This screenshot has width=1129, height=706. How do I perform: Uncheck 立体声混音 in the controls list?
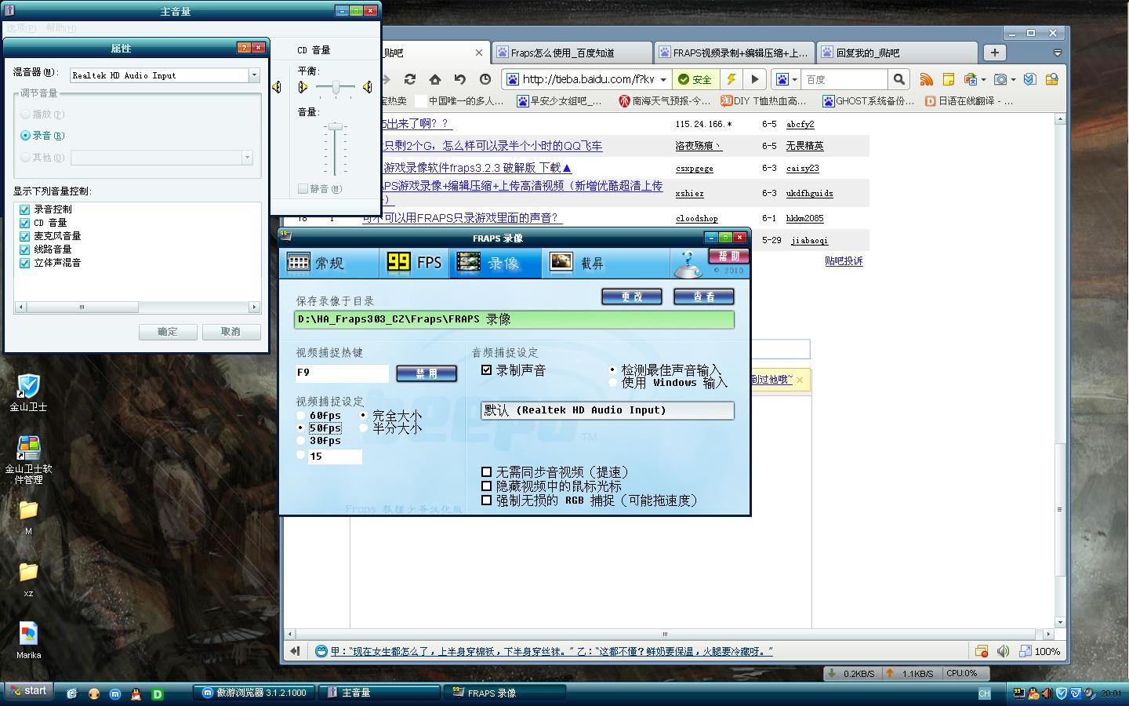[24, 263]
